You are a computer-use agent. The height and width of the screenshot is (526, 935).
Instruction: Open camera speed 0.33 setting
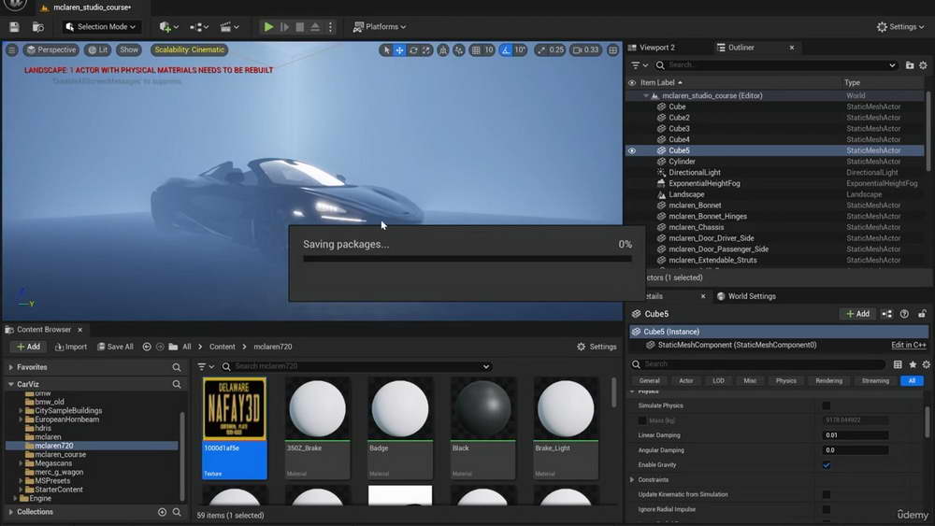585,50
